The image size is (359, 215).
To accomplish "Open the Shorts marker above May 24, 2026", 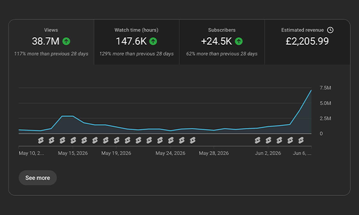I will [x=171, y=140].
